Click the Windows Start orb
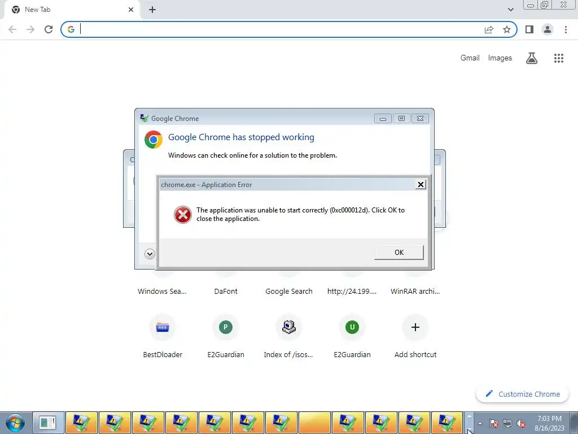Image resolution: width=578 pixels, height=434 pixels. (x=15, y=423)
